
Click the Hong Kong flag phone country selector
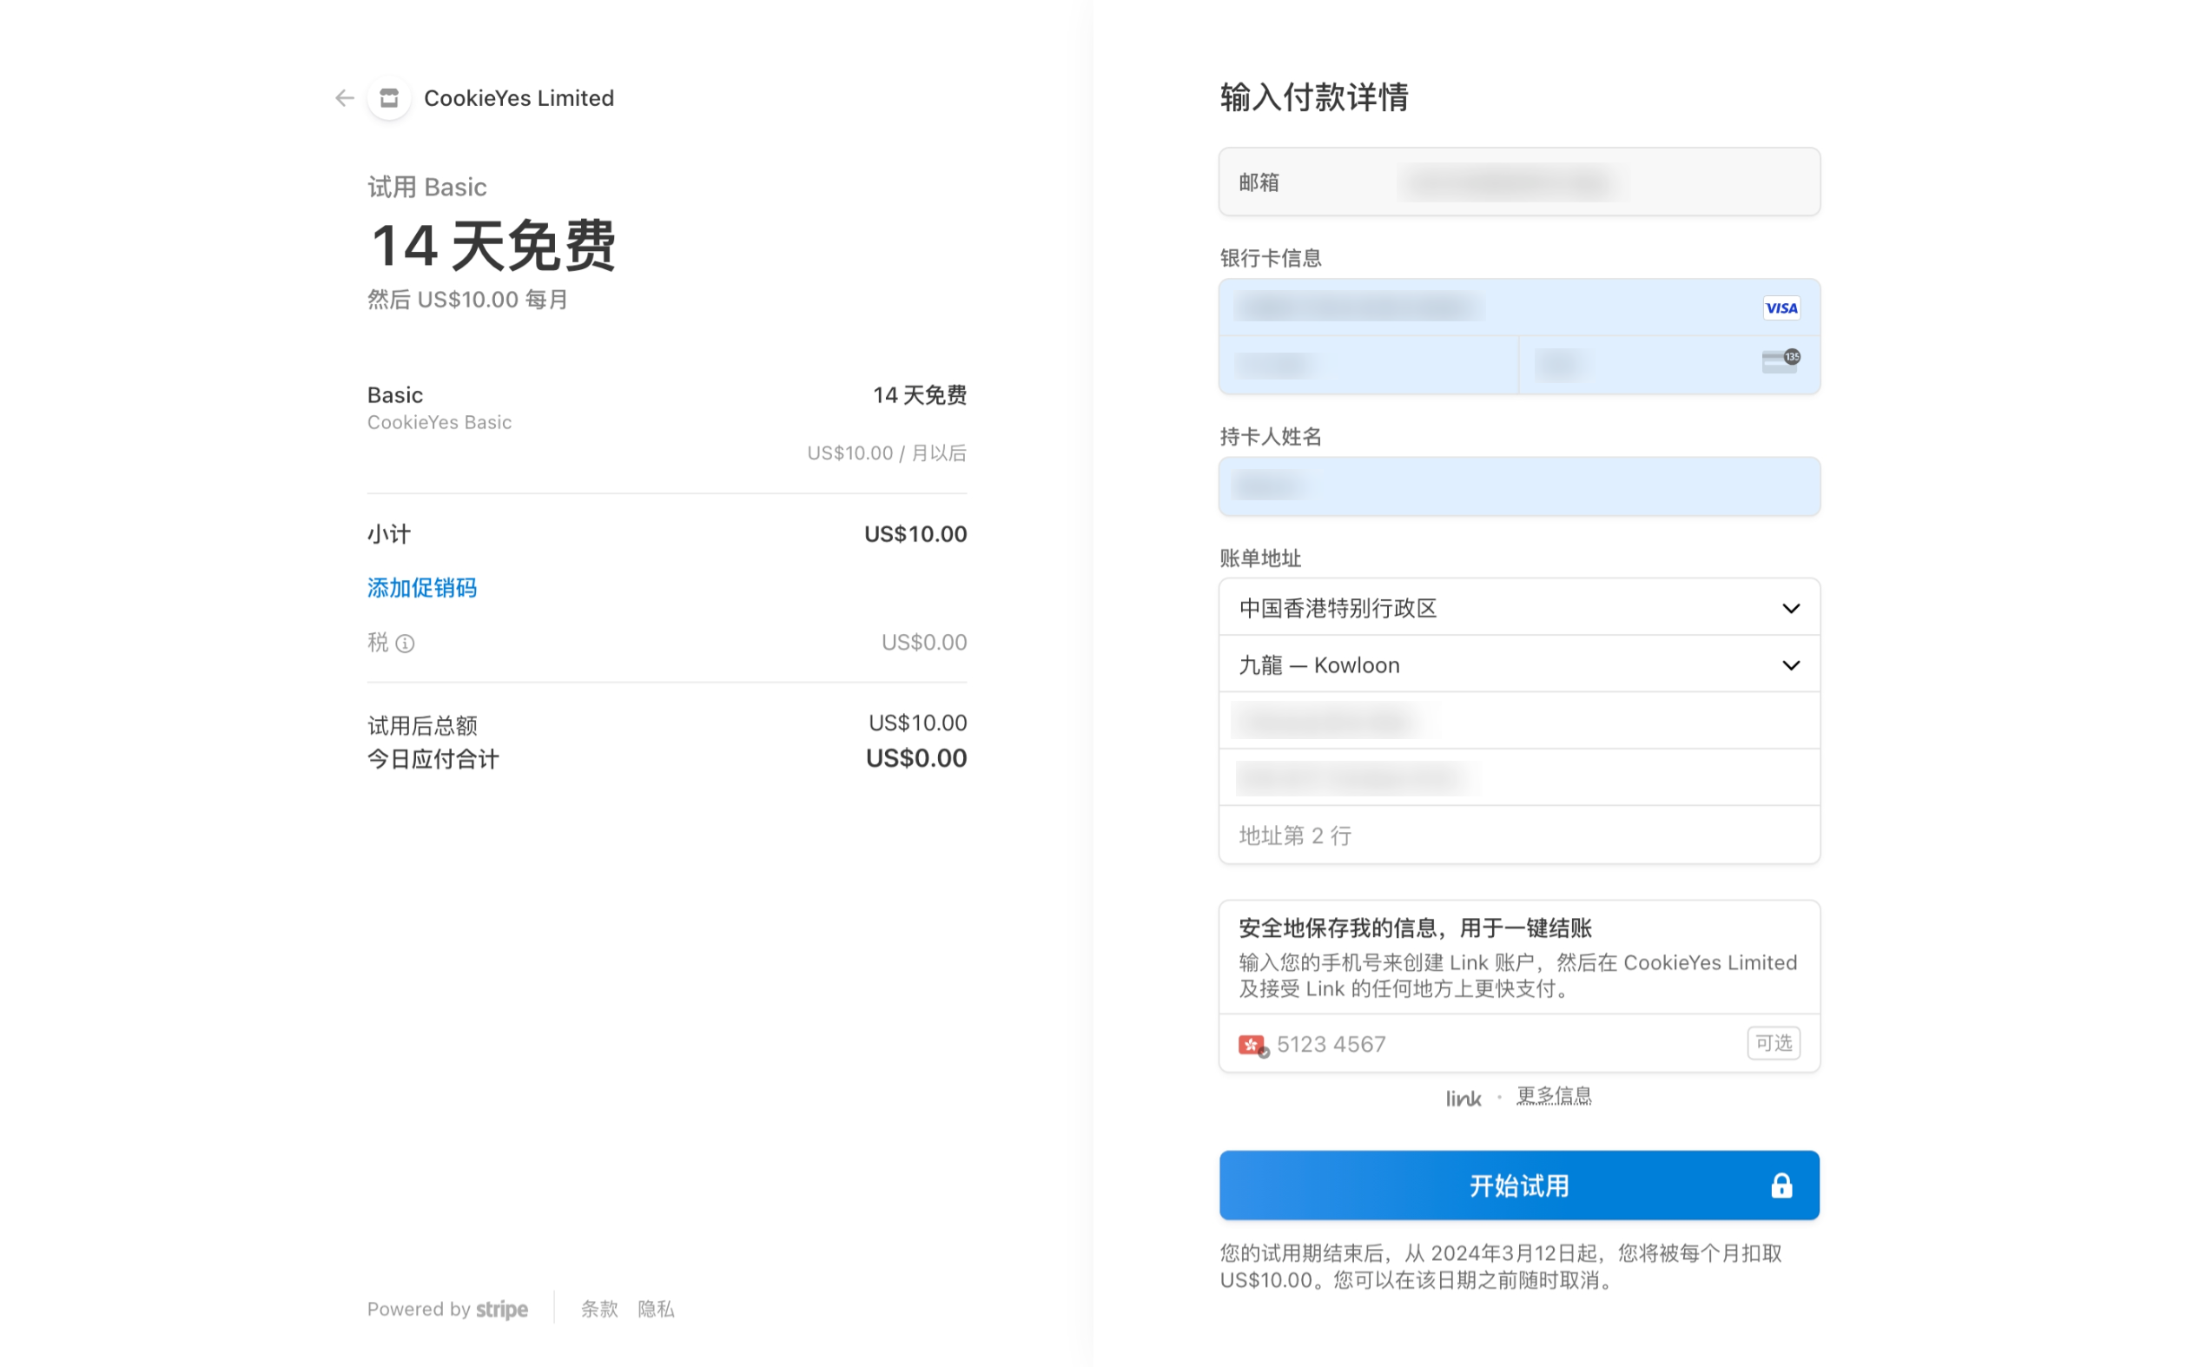[1252, 1045]
